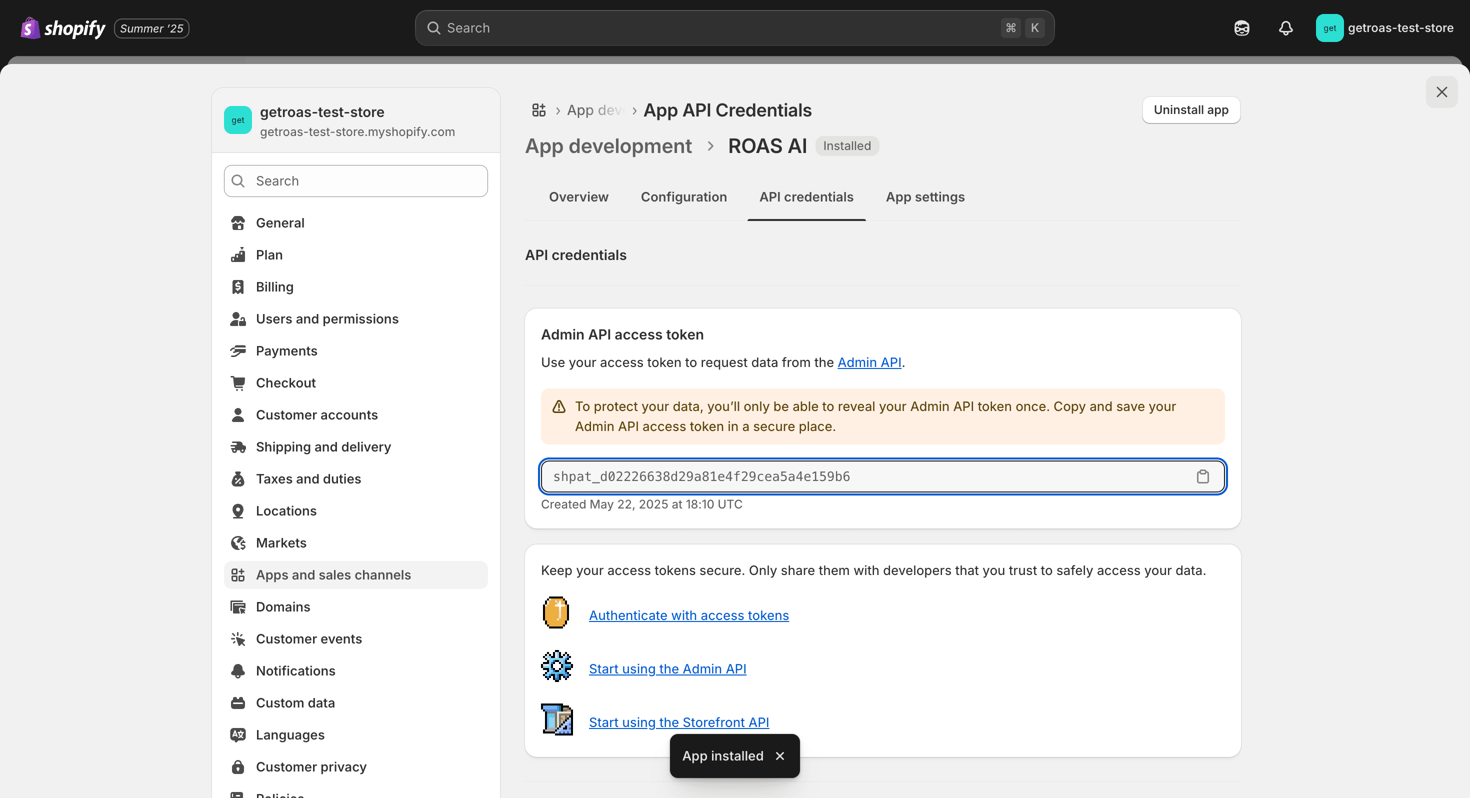
Task: Click the Uninstall app button
Action: (1190, 109)
